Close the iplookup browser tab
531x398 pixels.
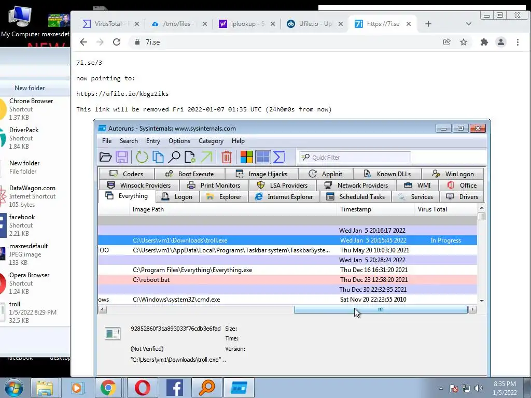pos(273,24)
